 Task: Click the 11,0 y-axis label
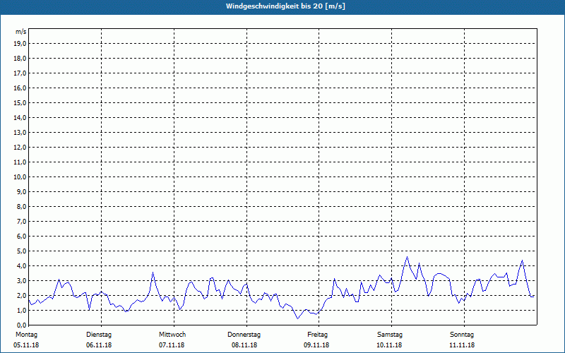pyautogui.click(x=20, y=162)
